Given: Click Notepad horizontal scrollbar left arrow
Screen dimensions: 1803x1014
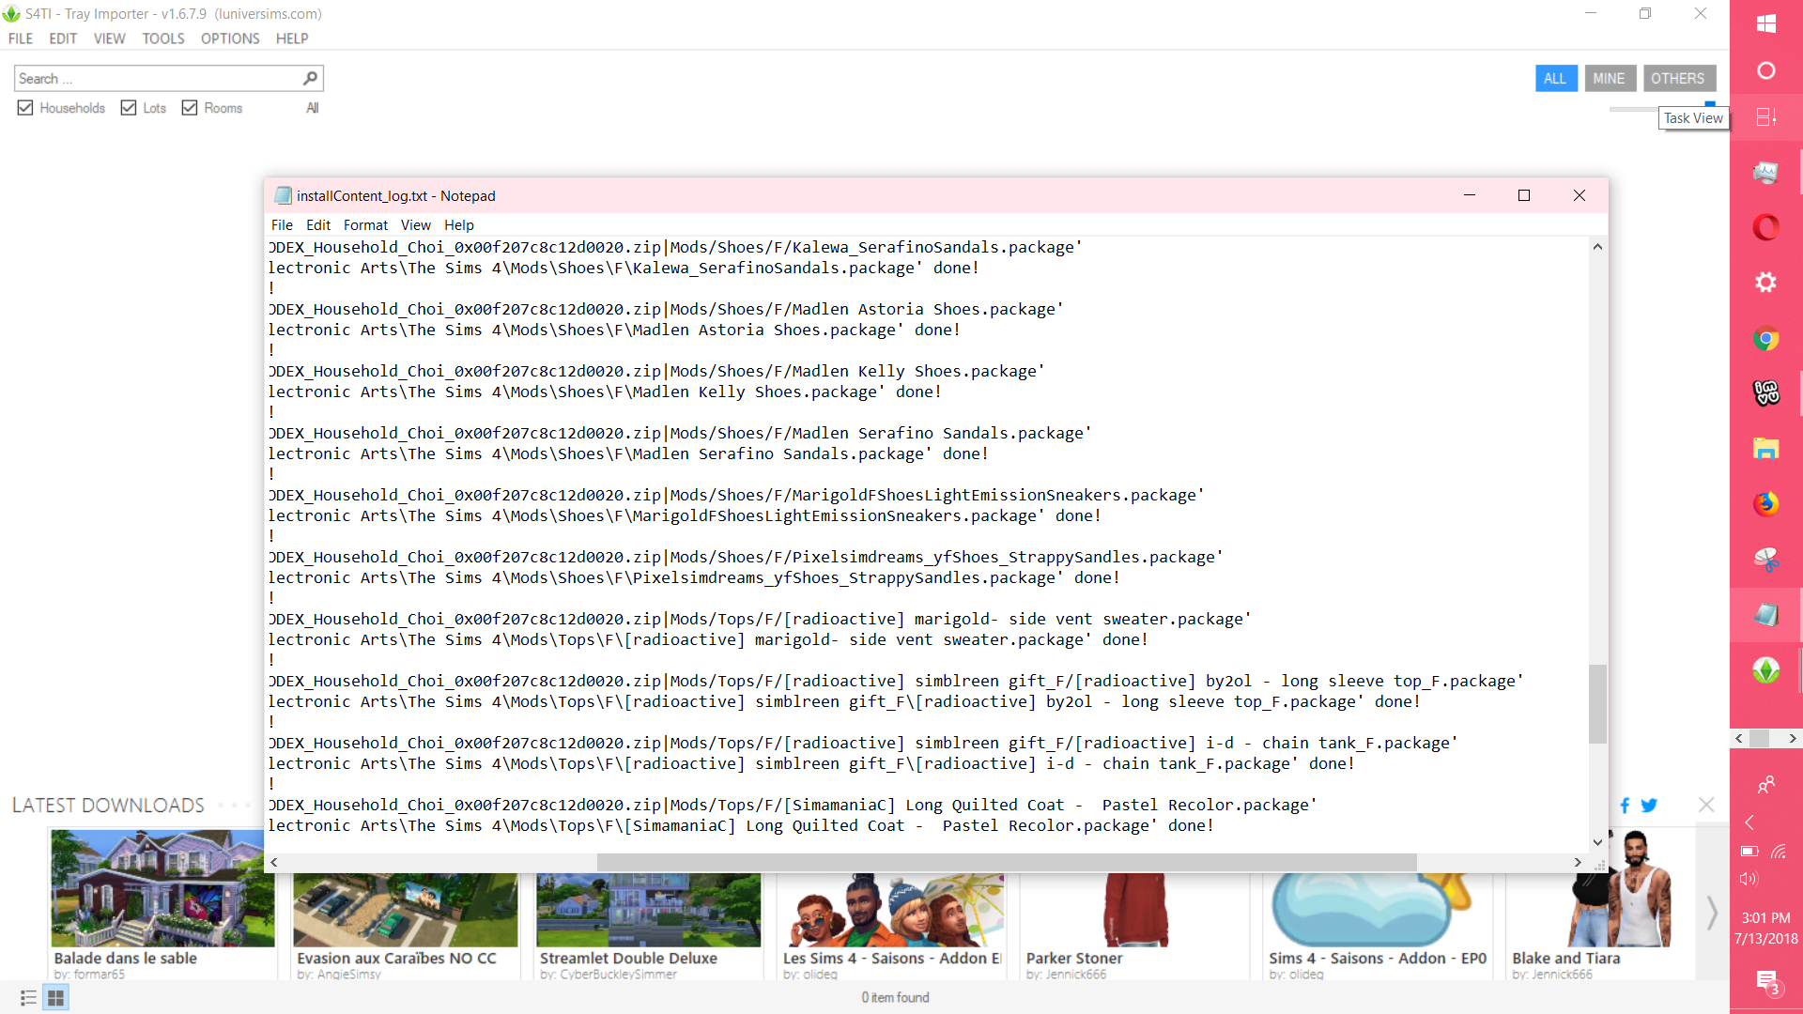Looking at the screenshot, I should 274,862.
